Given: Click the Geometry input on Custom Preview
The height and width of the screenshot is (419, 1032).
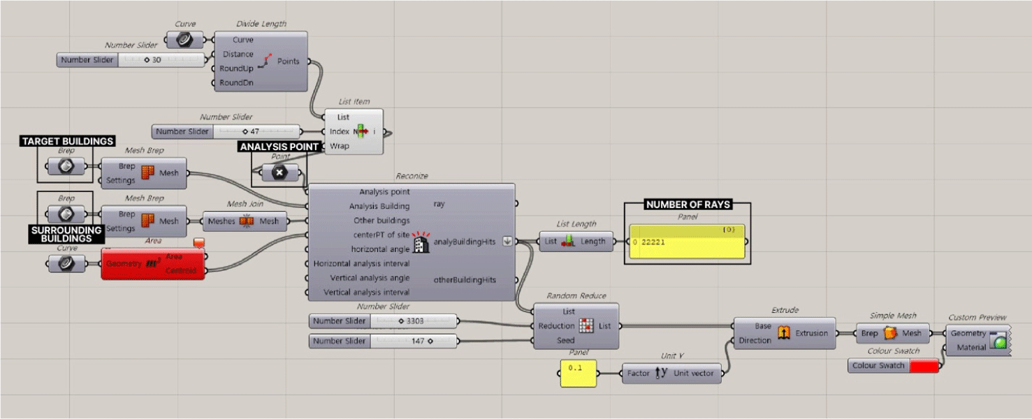Looking at the screenshot, I should (968, 333).
